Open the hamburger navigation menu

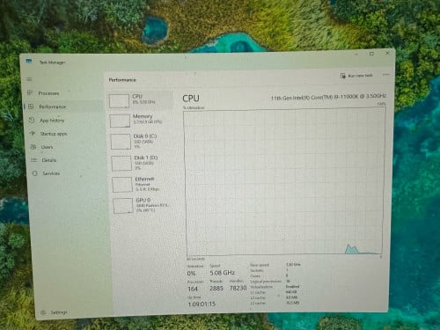click(x=29, y=79)
